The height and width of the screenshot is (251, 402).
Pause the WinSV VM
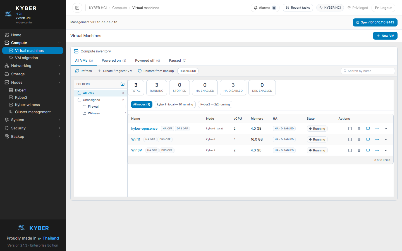click(x=359, y=150)
